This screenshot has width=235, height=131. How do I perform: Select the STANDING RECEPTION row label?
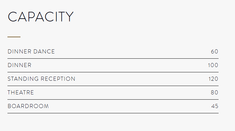(x=41, y=79)
